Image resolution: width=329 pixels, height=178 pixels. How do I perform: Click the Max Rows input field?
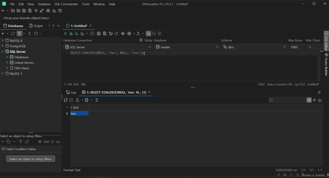coord(297,47)
